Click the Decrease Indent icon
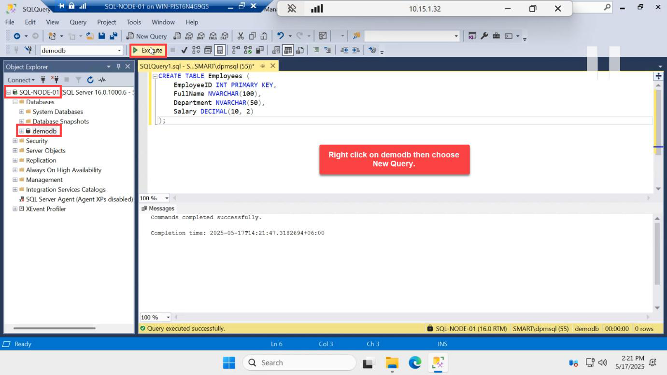The height and width of the screenshot is (375, 667). [344, 50]
